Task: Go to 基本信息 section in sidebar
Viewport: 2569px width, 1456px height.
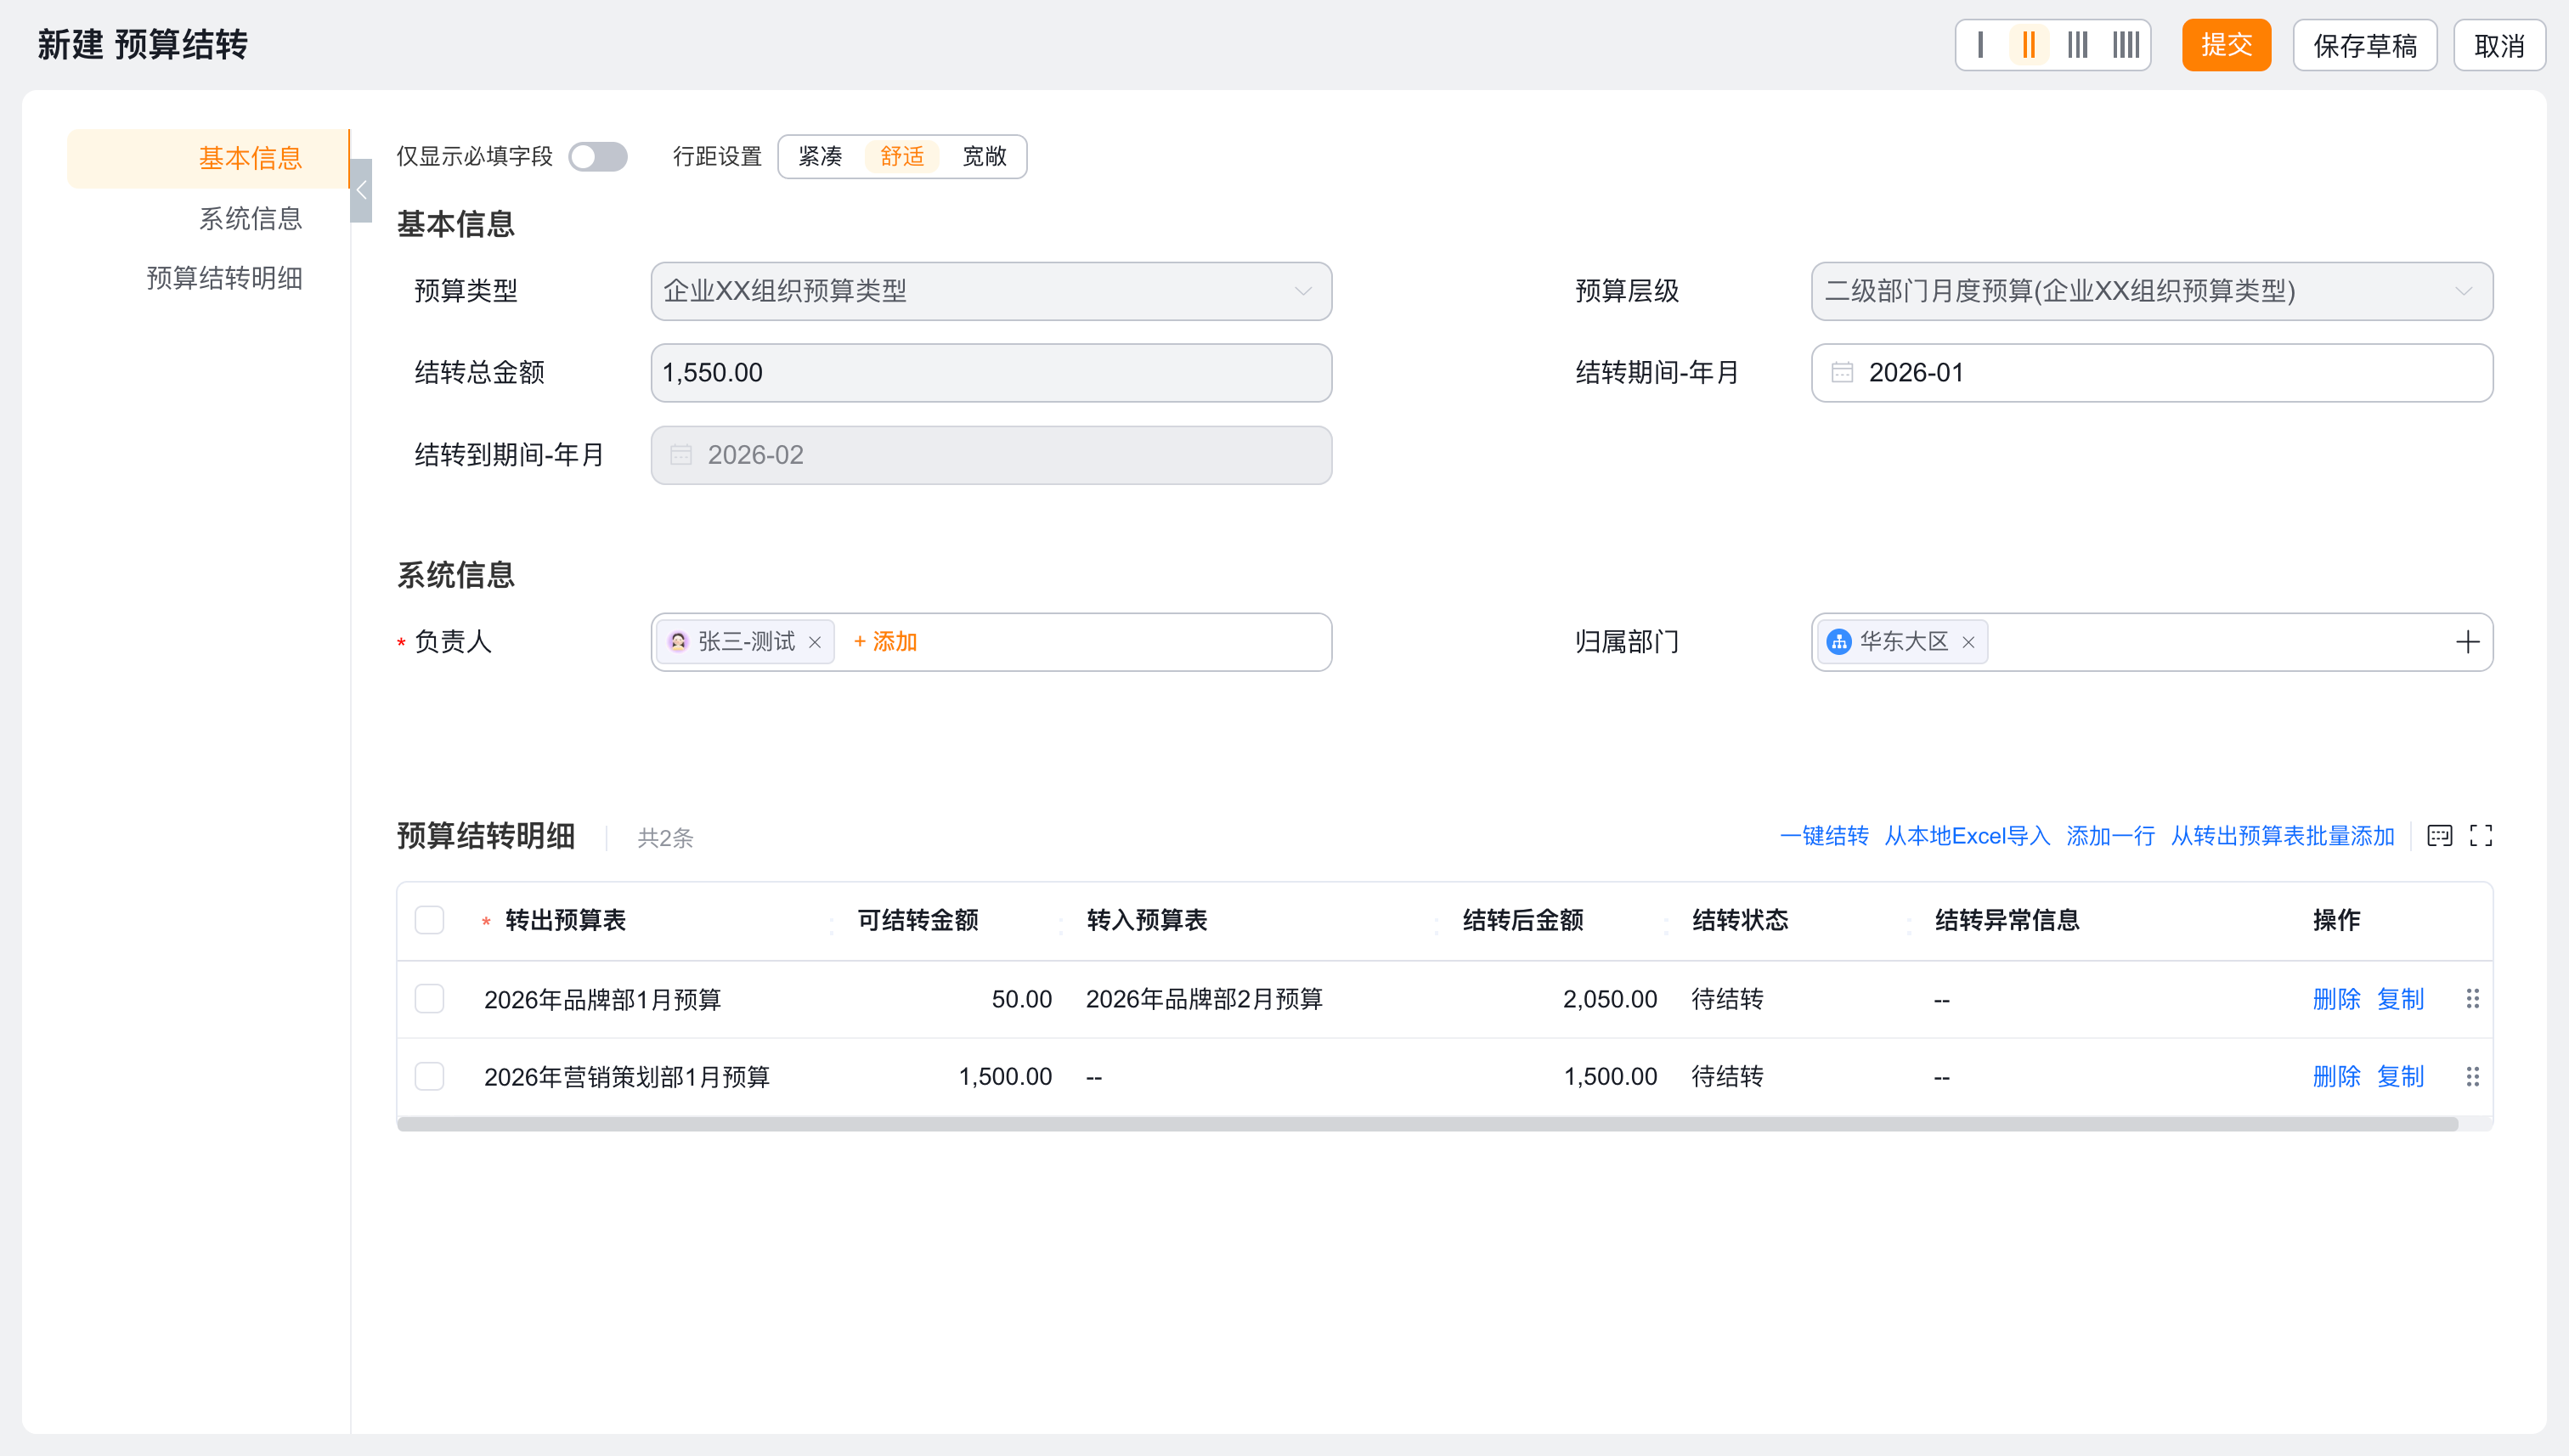Action: [x=208, y=158]
